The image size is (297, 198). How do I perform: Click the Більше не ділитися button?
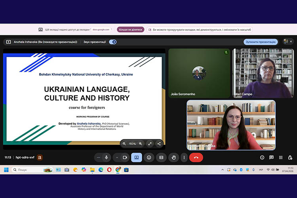(x=130, y=30)
